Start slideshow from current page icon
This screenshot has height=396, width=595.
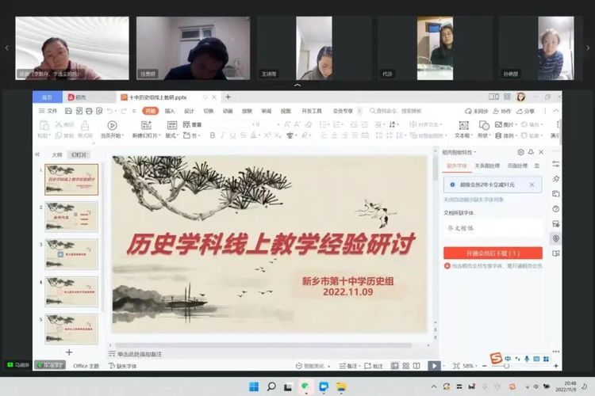(112, 125)
